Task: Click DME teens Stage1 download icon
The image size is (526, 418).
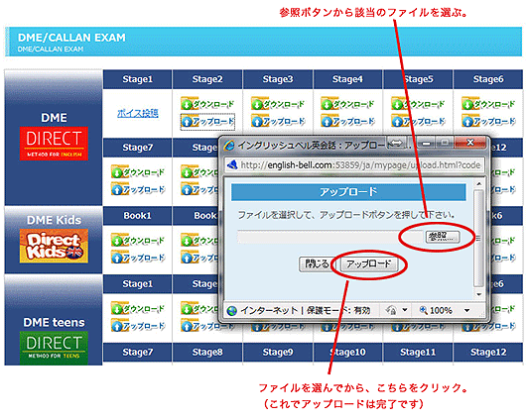Action: (x=117, y=308)
